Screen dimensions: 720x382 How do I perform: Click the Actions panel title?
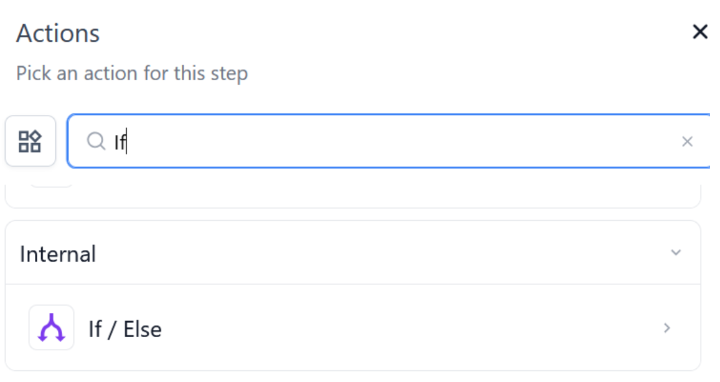tap(58, 34)
